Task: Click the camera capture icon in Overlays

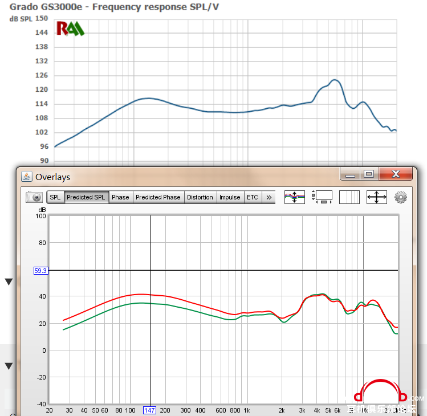Action: [34, 197]
